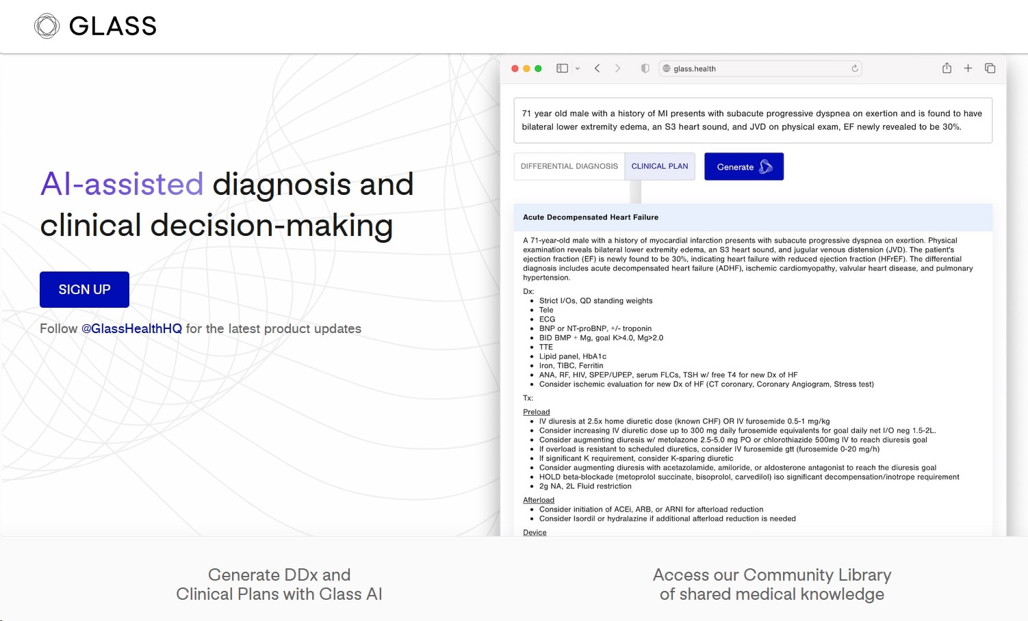
Task: Click the "ECG" bullet item
Action: [547, 319]
